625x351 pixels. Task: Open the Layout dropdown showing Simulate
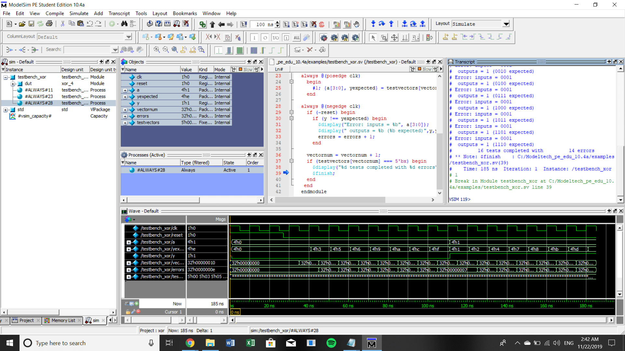506,24
